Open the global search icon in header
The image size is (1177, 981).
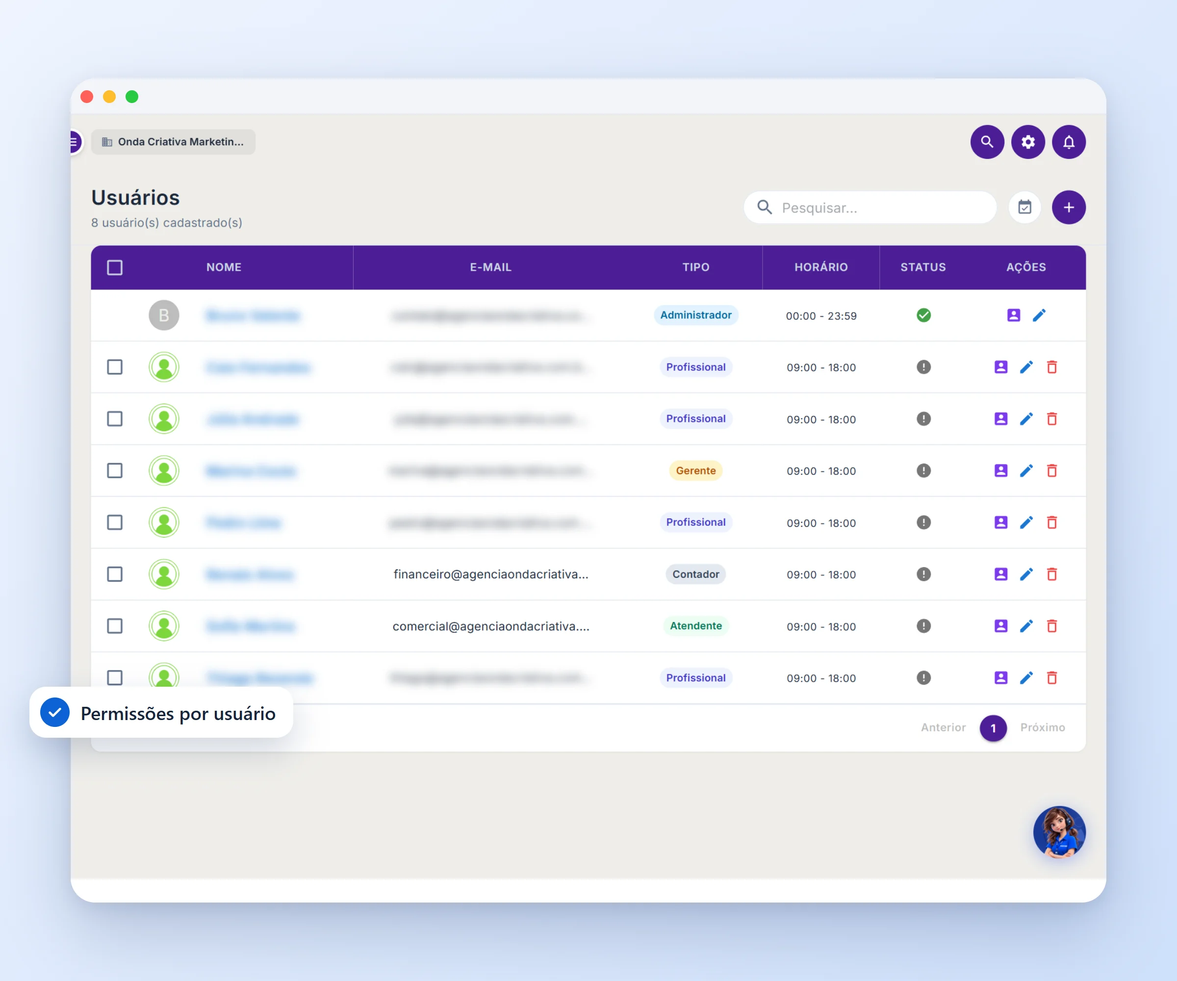click(x=986, y=142)
